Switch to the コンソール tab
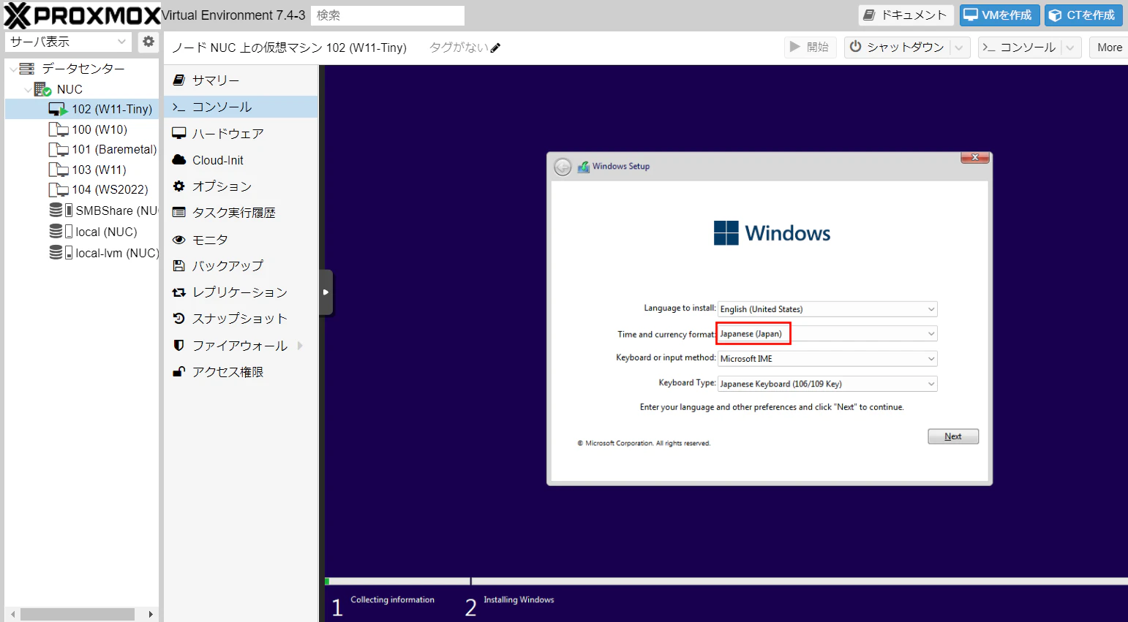 tap(241, 107)
